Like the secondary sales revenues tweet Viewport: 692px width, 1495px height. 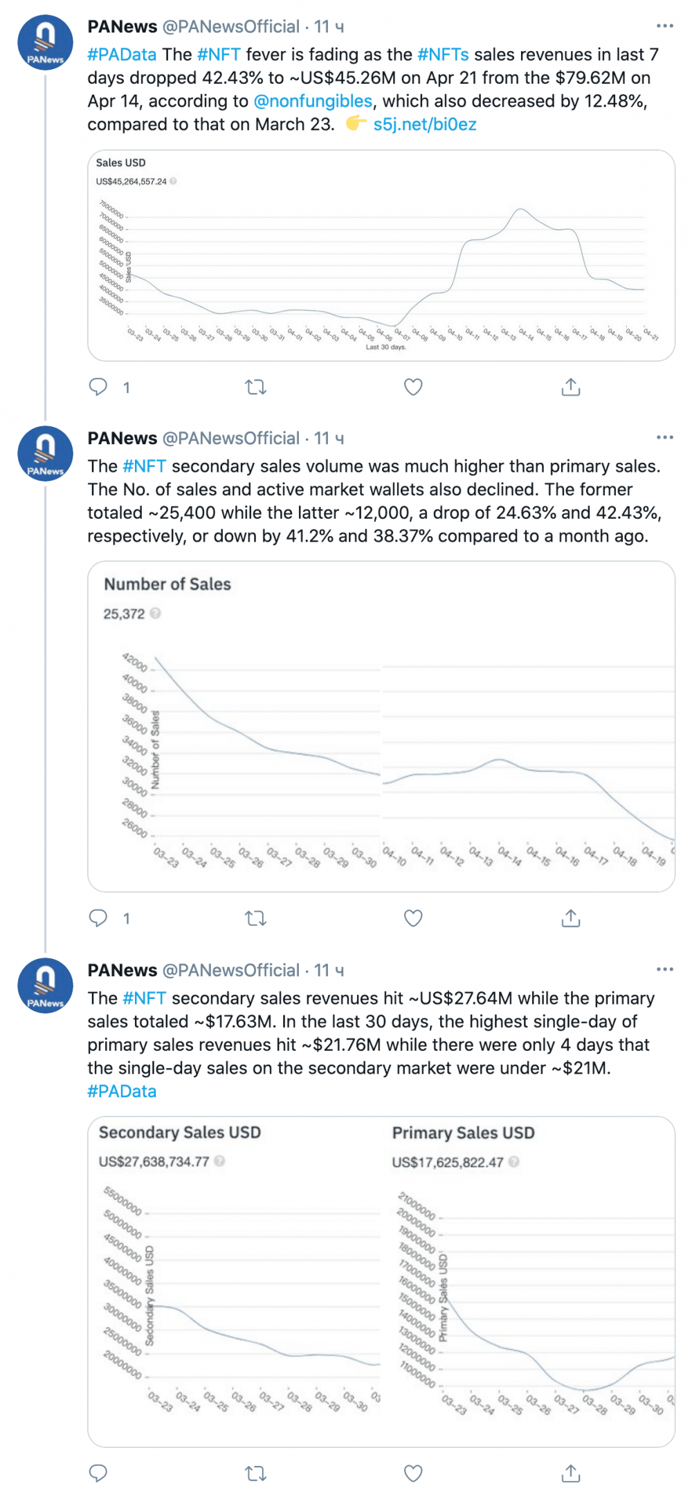(x=413, y=1474)
